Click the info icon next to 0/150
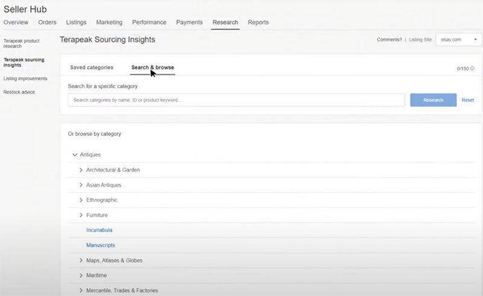Viewport: 483px width, 296px height. 472,68
